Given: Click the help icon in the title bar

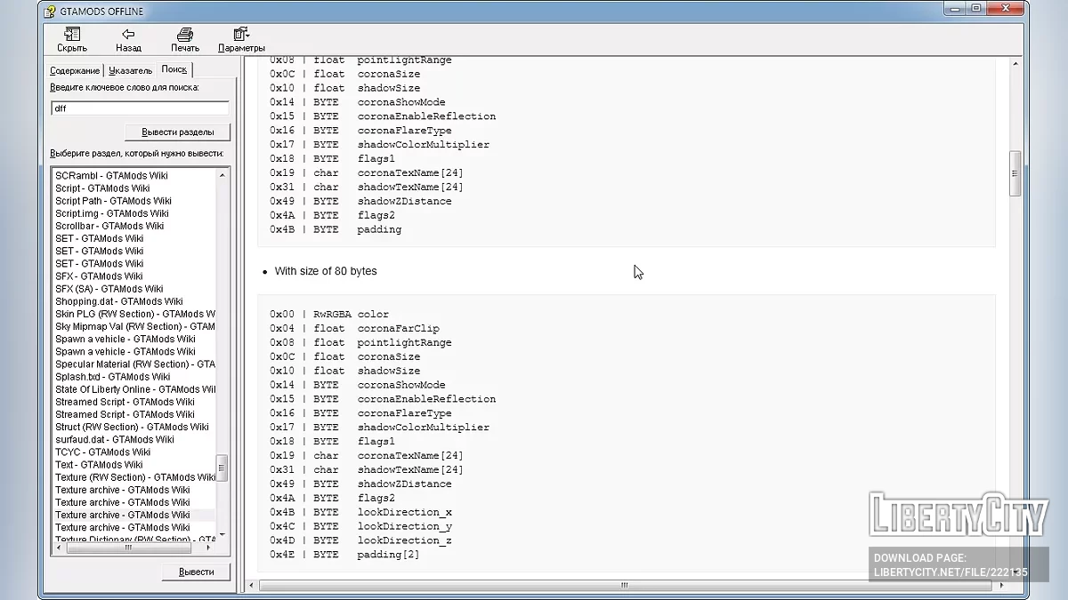Looking at the screenshot, I should tap(50, 11).
